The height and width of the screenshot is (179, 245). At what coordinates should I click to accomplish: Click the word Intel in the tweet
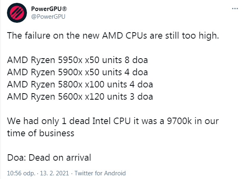102,121
